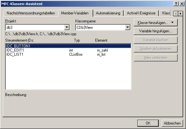Click Variable hinzufügen button

(156, 31)
